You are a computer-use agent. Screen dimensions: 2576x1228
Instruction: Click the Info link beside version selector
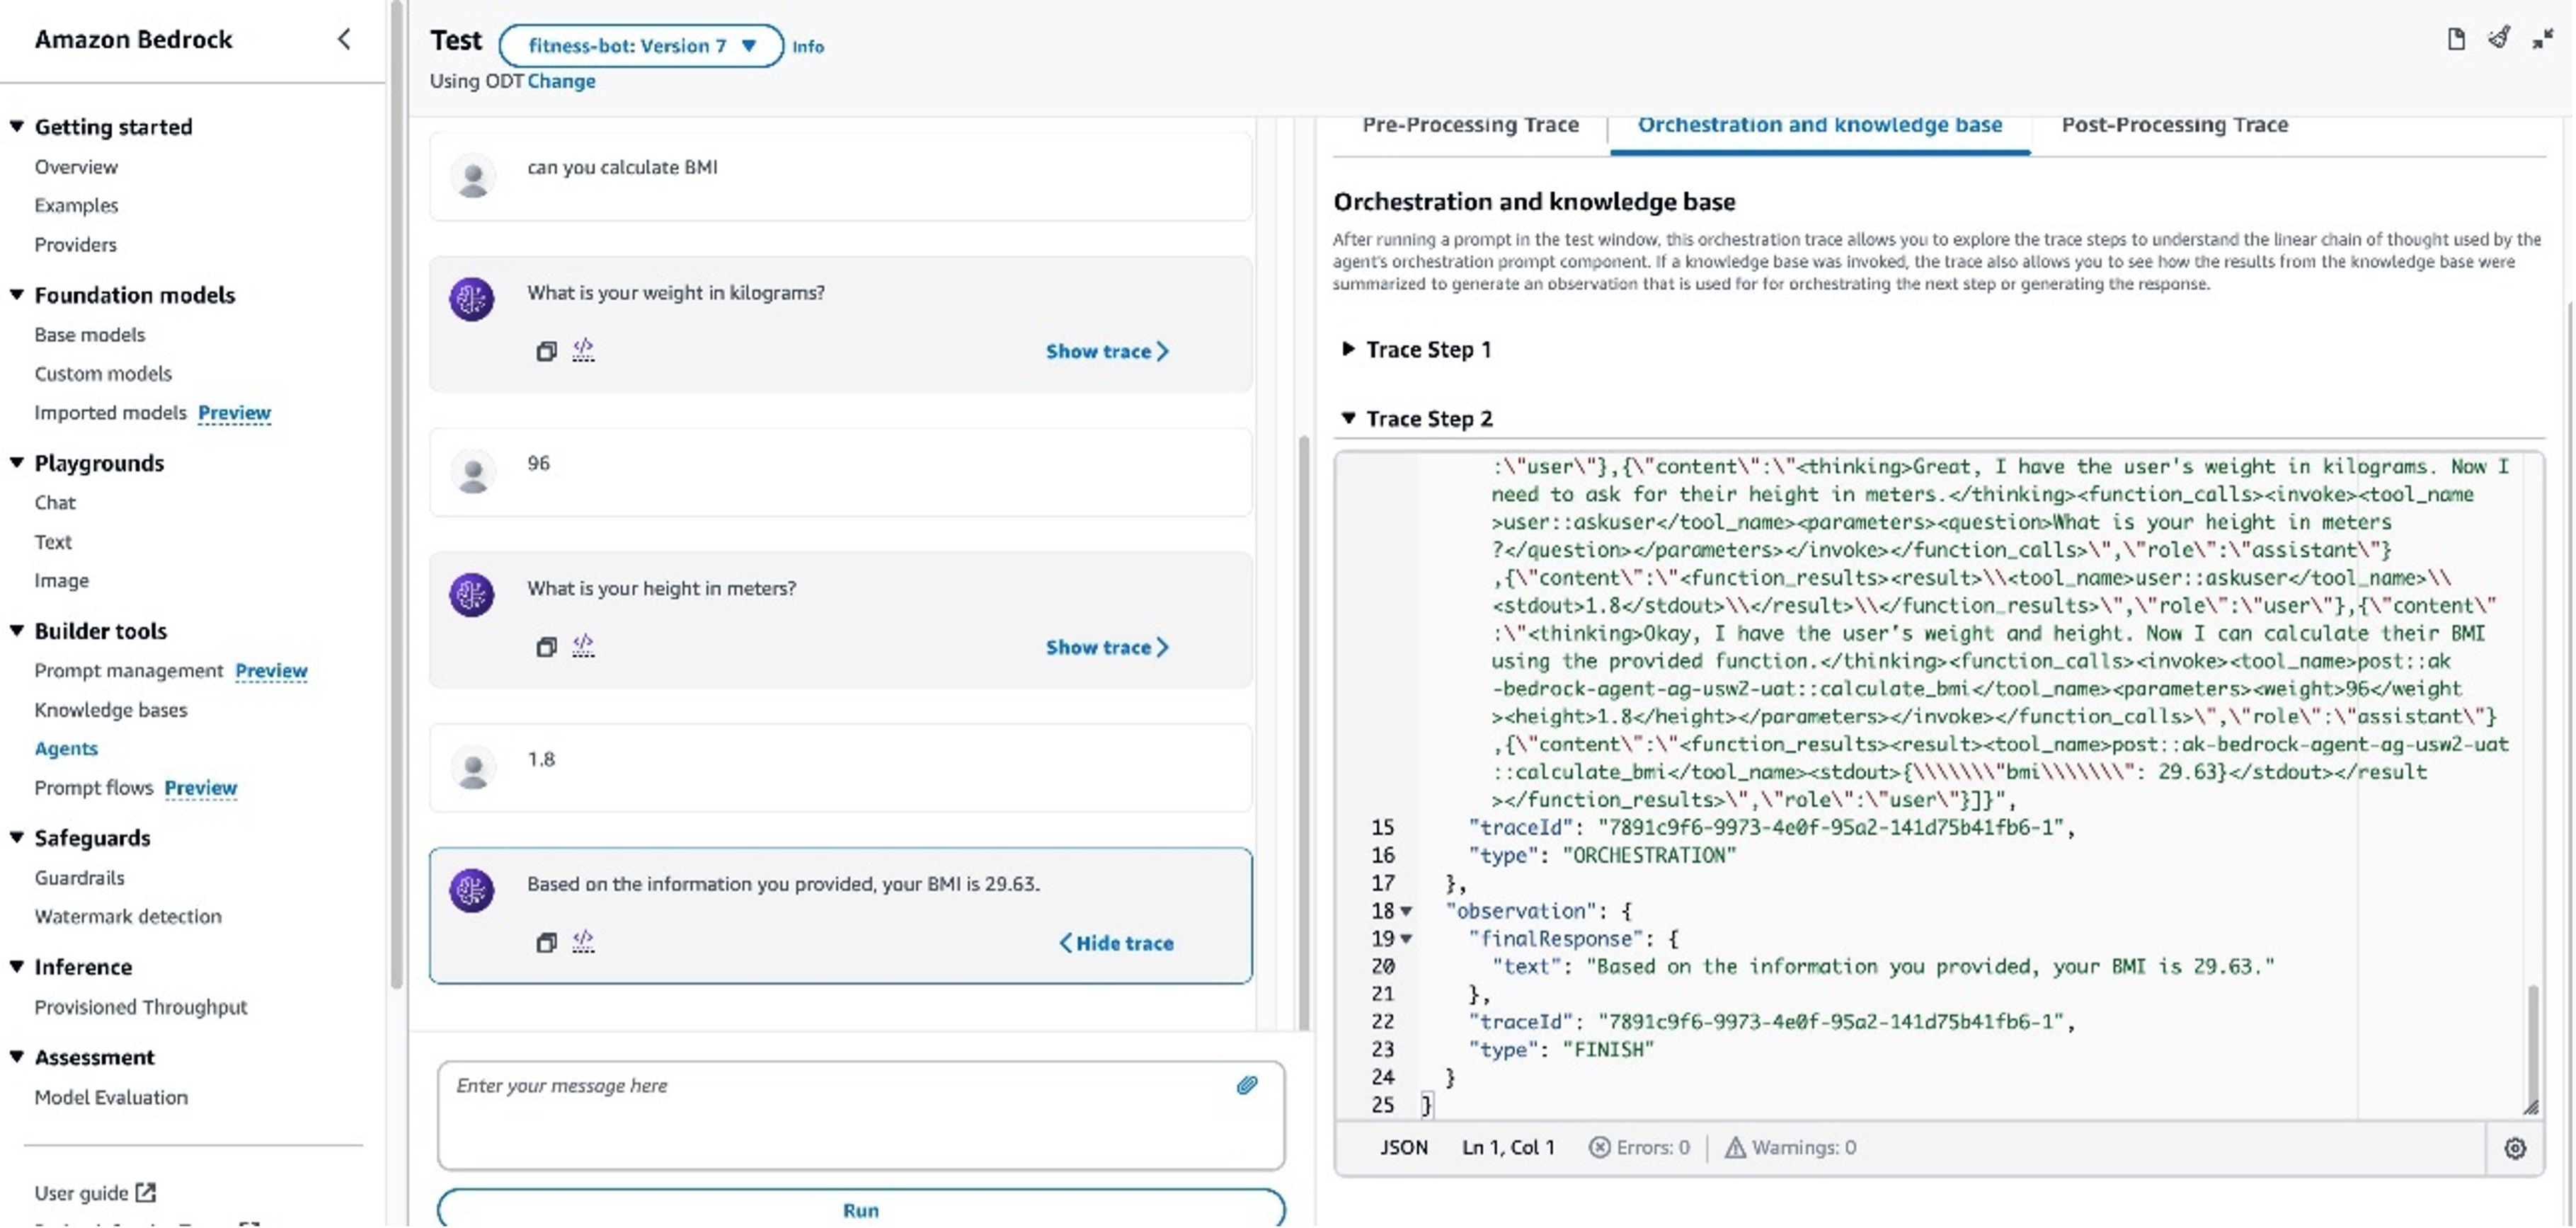808,46
